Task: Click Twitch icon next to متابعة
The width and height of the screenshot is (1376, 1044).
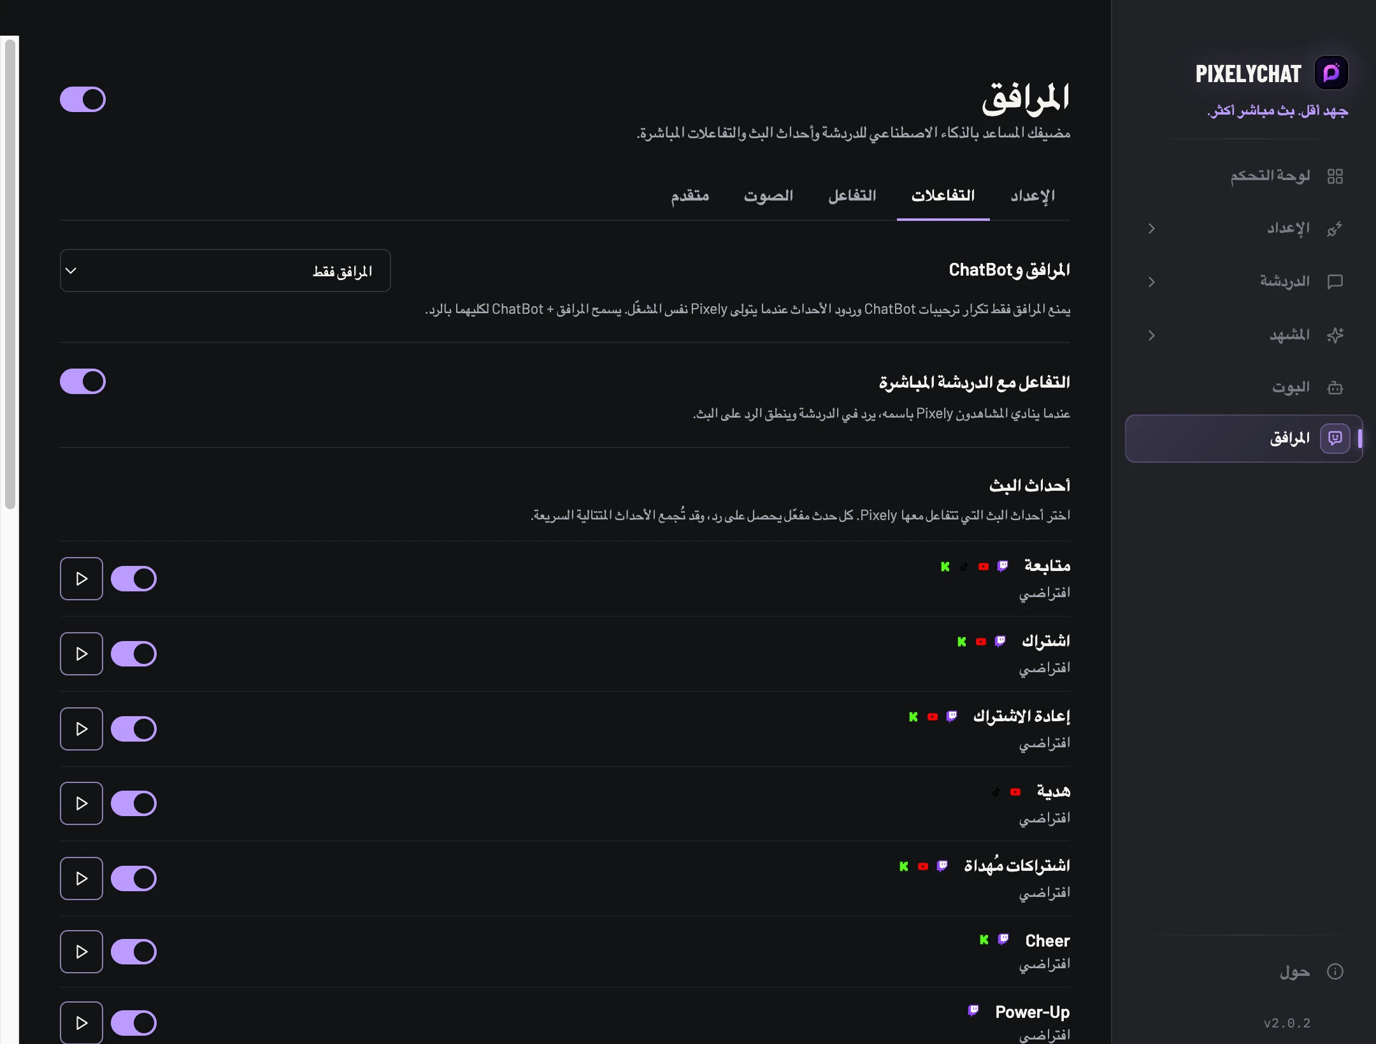Action: pos(1003,566)
